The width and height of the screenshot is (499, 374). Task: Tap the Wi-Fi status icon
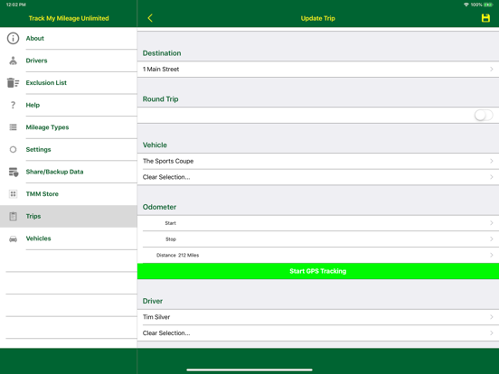coord(466,5)
